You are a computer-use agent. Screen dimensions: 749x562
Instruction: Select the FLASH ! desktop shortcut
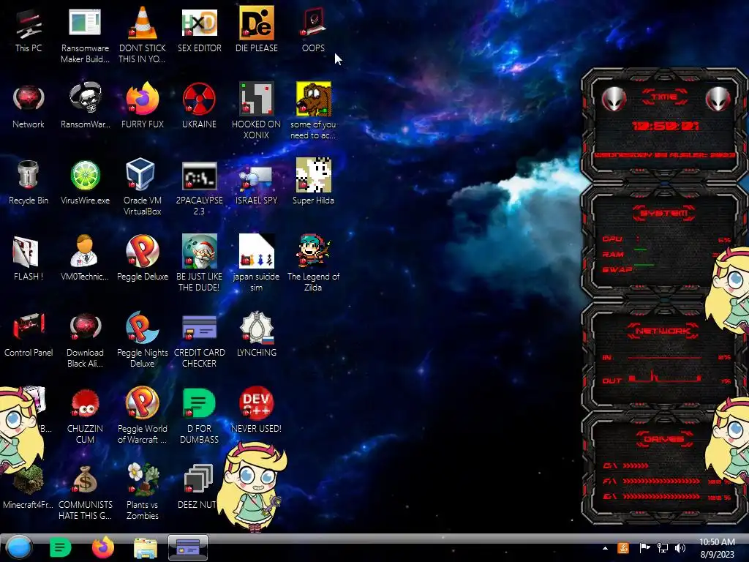26,252
